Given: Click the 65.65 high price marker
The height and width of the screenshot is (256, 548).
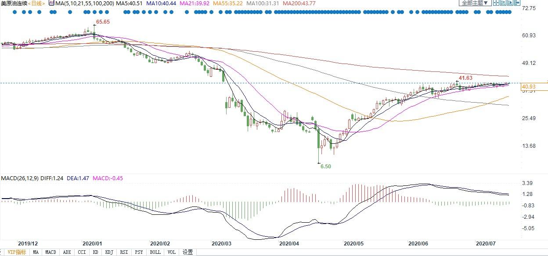Looking at the screenshot, I should pos(103,21).
